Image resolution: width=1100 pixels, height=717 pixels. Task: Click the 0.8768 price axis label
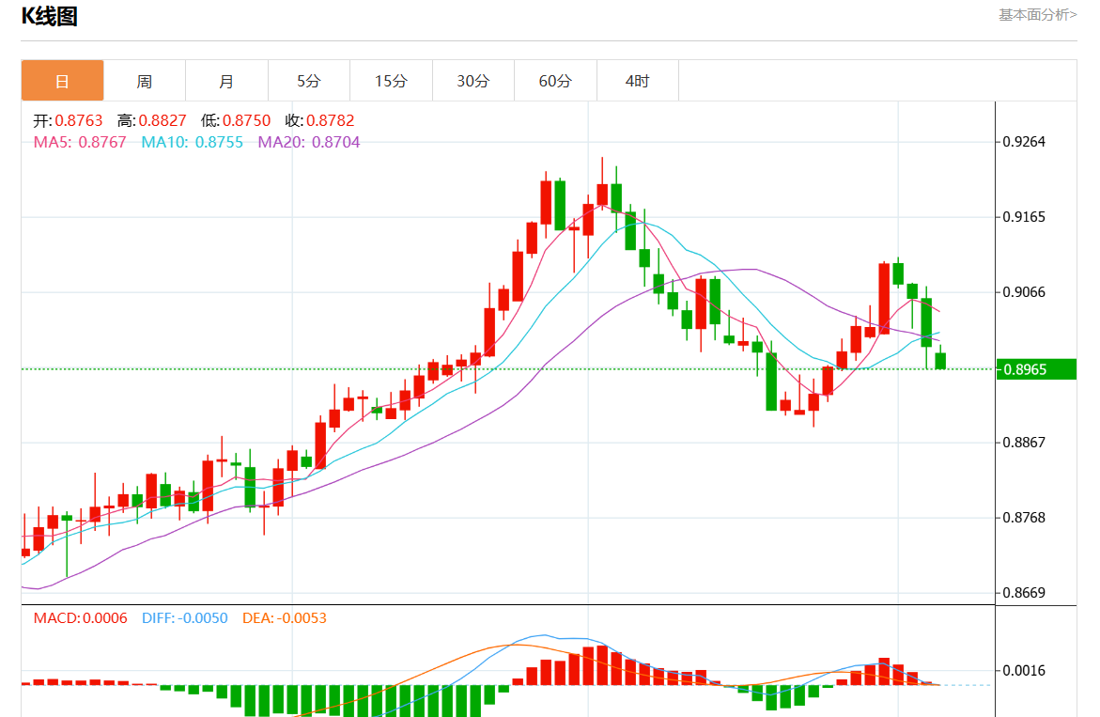click(1024, 517)
